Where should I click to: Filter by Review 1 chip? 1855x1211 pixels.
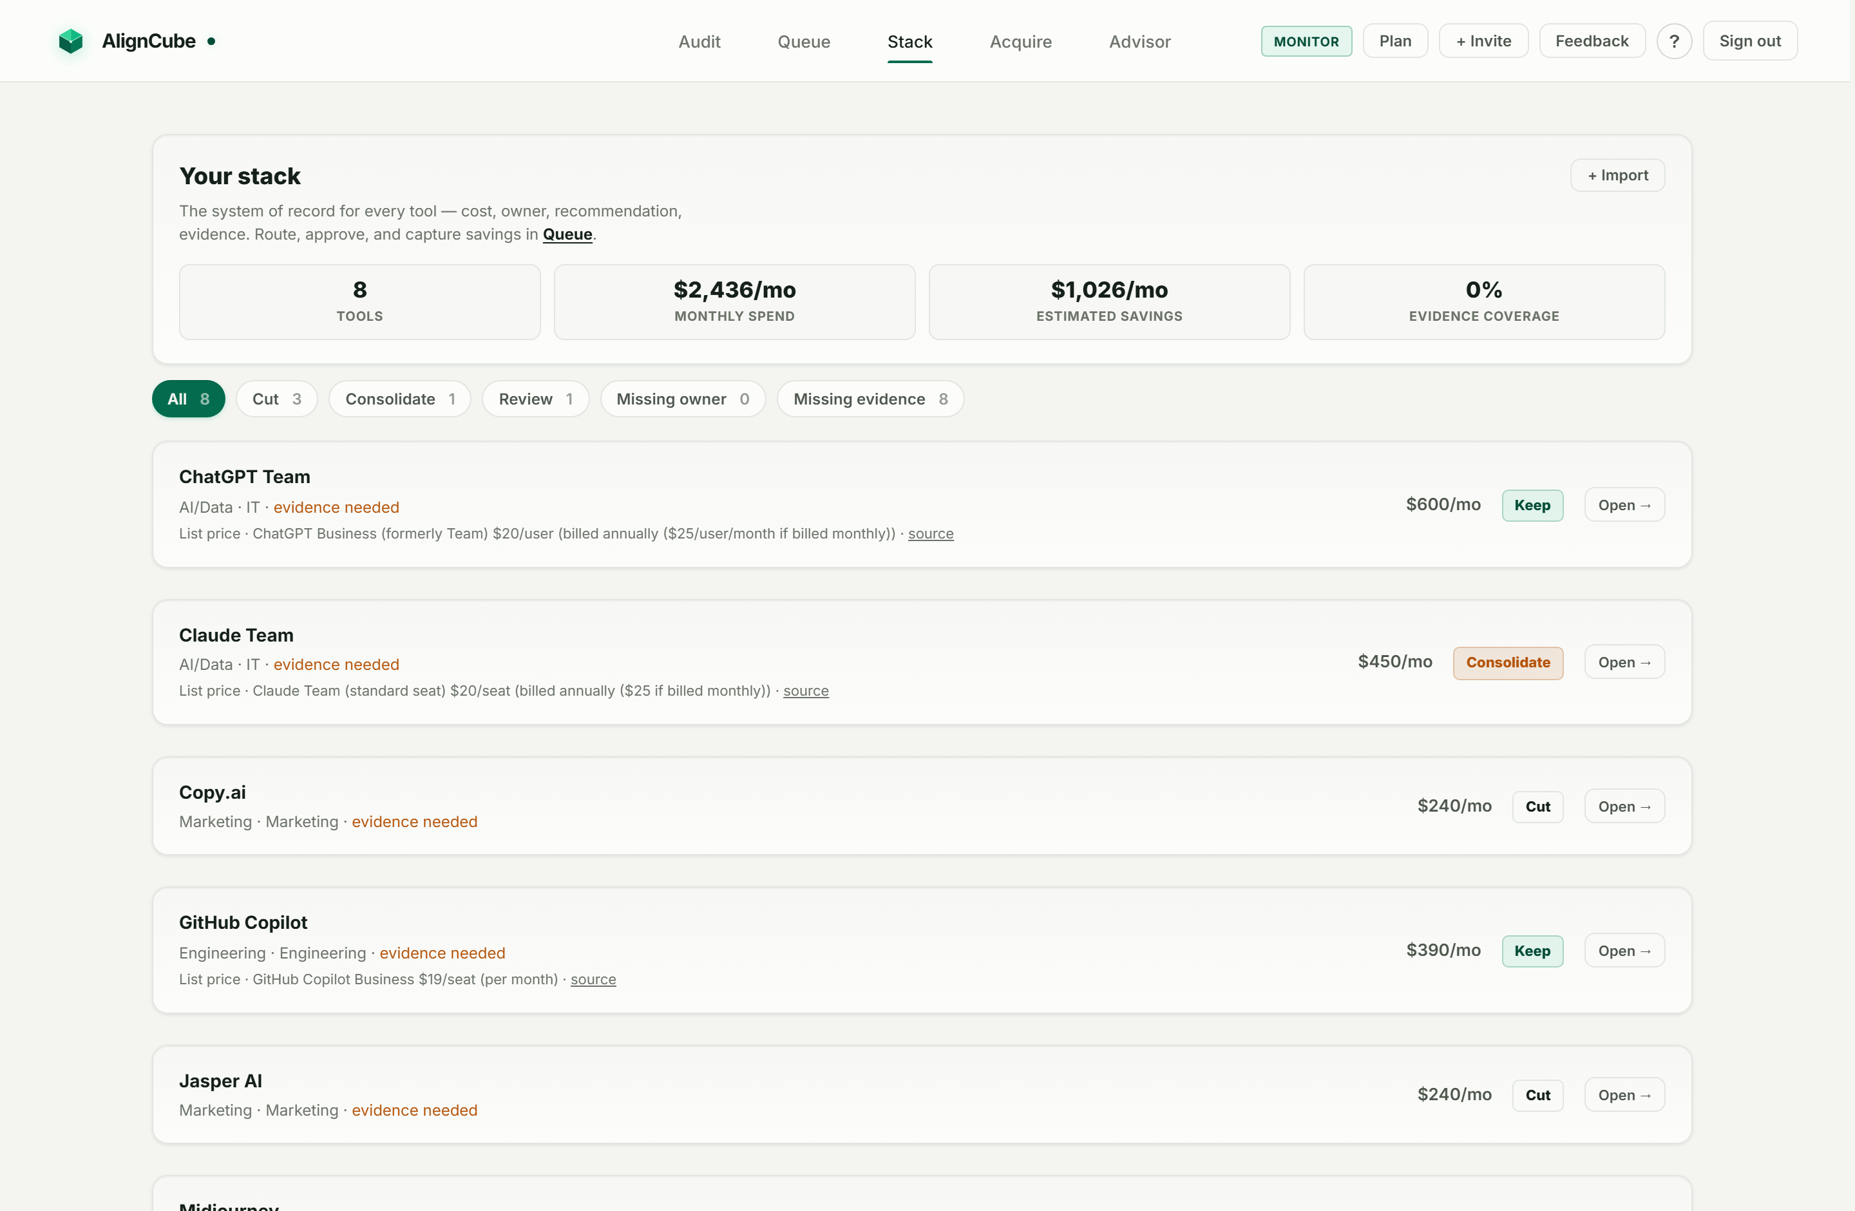535,399
